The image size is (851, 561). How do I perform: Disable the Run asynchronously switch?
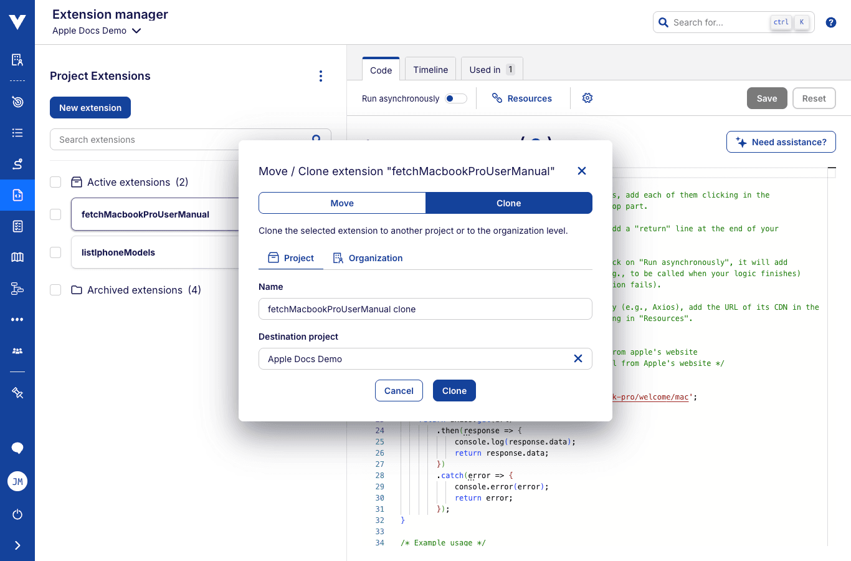455,98
